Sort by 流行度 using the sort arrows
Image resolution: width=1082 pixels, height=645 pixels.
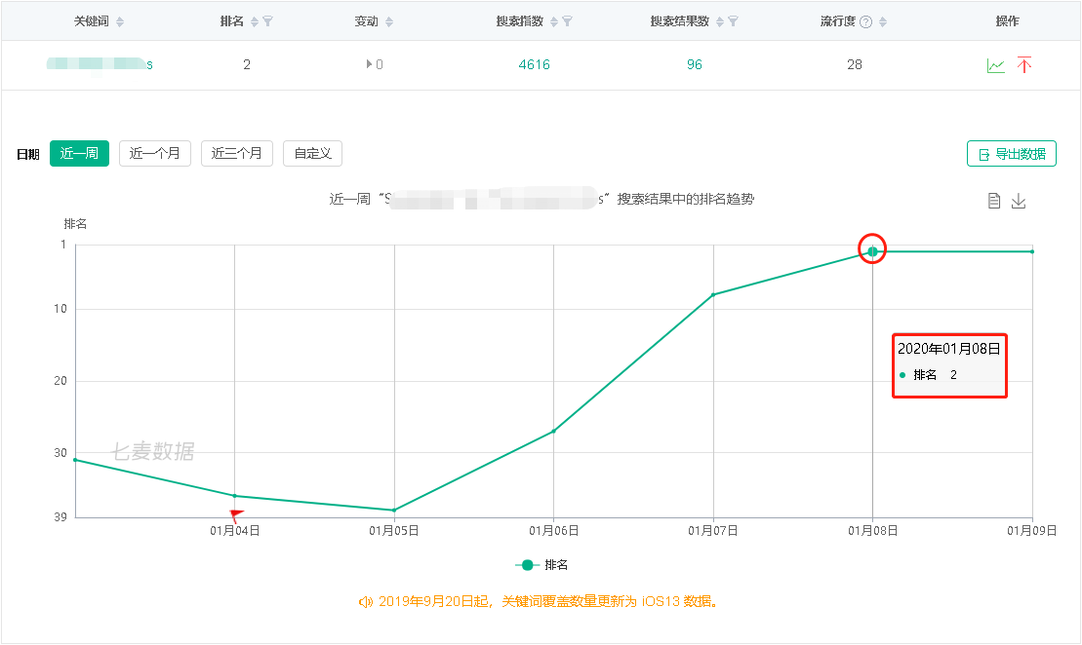click(882, 21)
